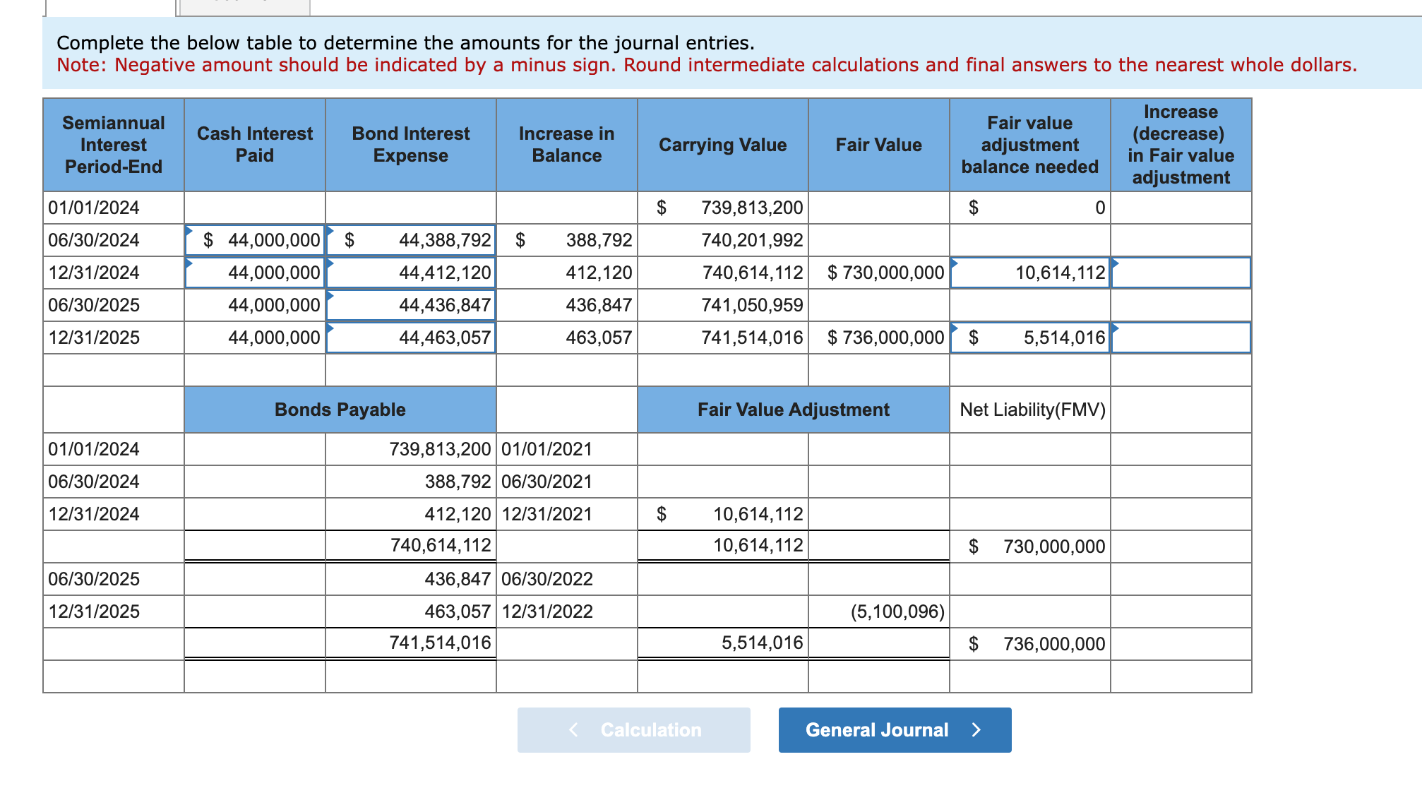Click Fair Value Adjustment 5,514,016 total
The width and height of the screenshot is (1422, 788).
point(723,643)
